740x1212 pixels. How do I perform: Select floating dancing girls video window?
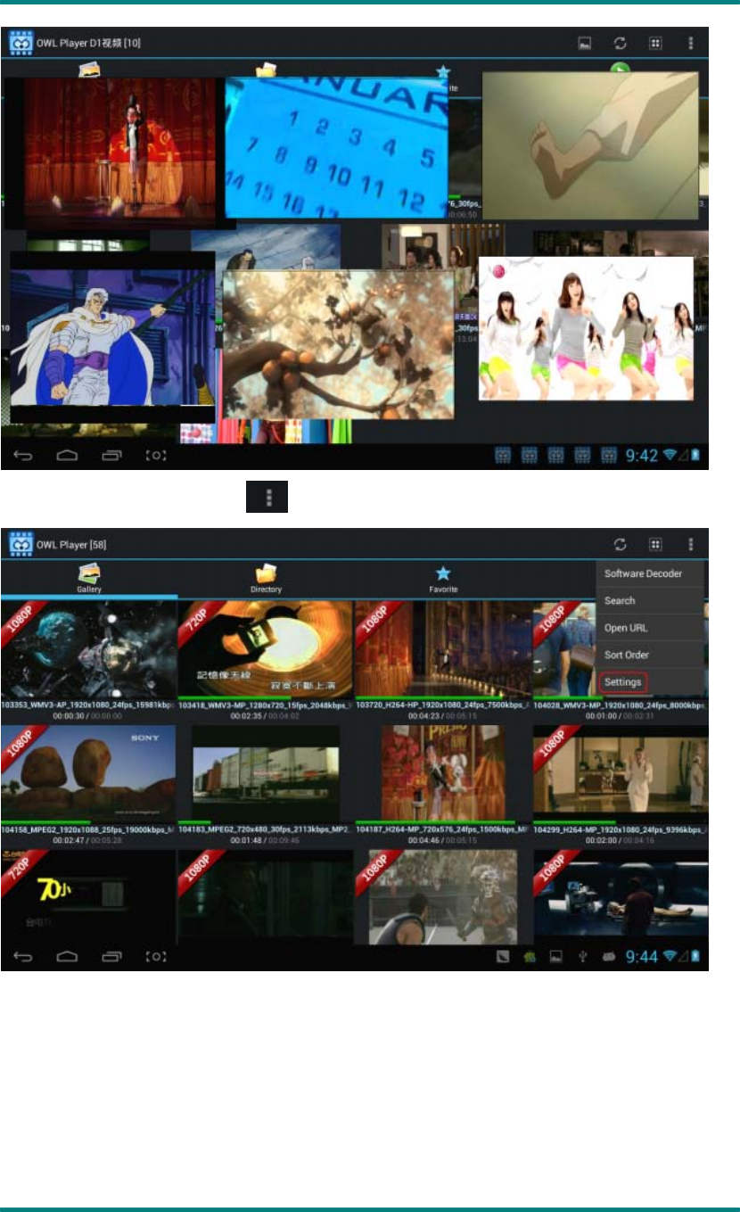(x=586, y=328)
